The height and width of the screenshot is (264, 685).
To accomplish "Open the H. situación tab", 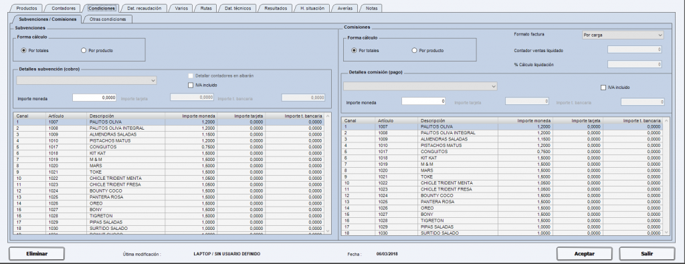I will 312,8.
